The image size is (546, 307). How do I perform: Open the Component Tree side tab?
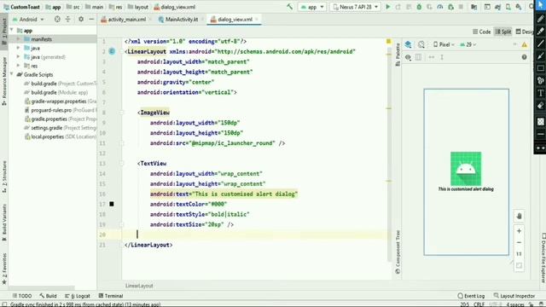tap(398, 252)
